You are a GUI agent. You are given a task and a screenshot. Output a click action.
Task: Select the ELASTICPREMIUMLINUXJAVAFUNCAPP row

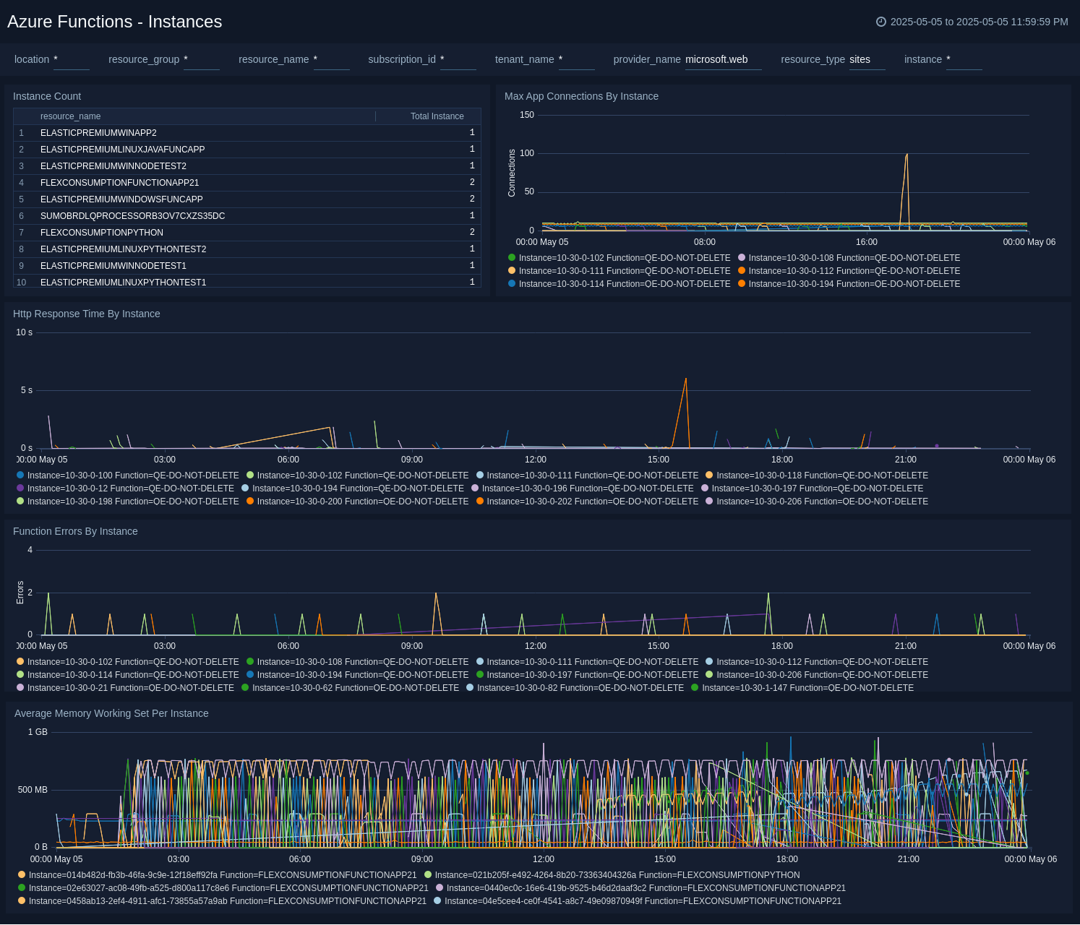point(247,150)
